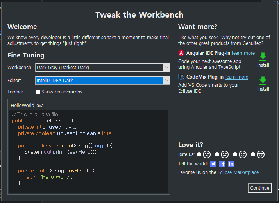279x203 pixels.
Task: Click the frowning face icon
Action: pyautogui.click(x=207, y=154)
